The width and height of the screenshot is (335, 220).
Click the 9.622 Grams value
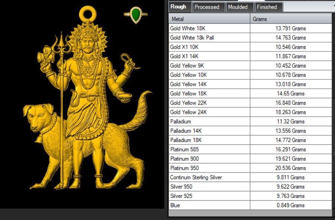pyautogui.click(x=290, y=186)
